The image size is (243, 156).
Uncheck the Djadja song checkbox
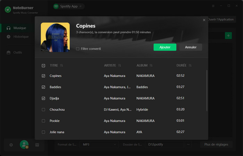pyautogui.click(x=43, y=98)
